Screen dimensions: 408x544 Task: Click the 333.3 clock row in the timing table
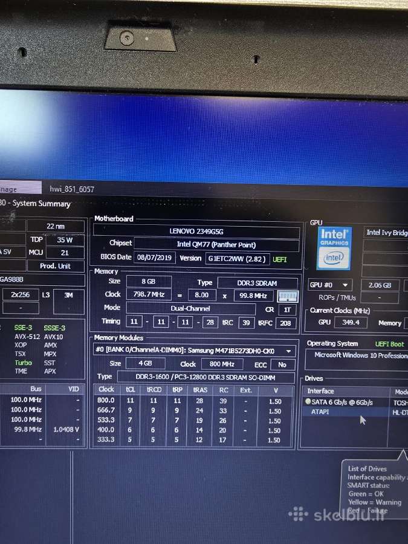point(193,439)
